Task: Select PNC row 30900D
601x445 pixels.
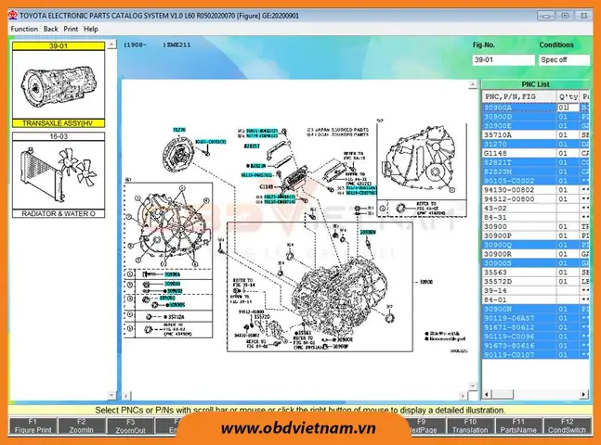Action: tap(536, 117)
